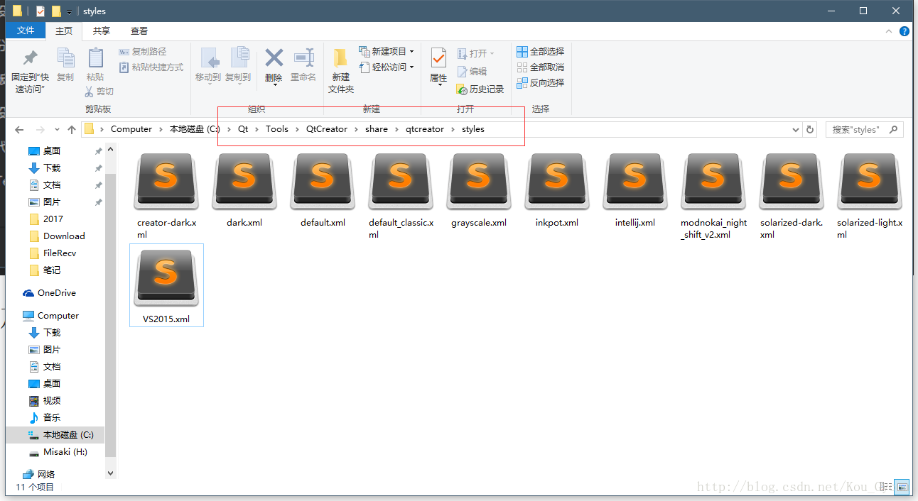918x501 pixels.
Task: Click the Refresh button beside address bar
Action: (x=810, y=130)
